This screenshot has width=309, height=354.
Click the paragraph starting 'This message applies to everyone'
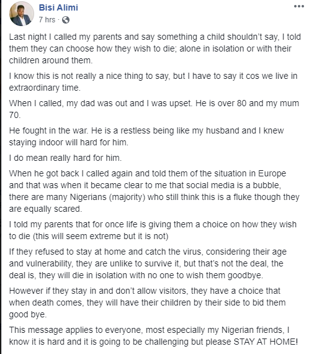pyautogui.click(x=153, y=336)
